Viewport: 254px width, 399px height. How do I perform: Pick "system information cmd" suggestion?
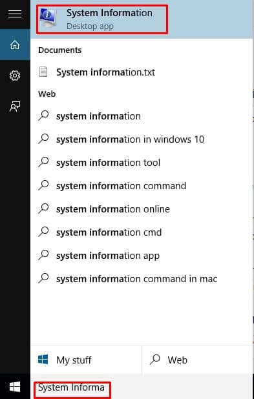pos(142,232)
